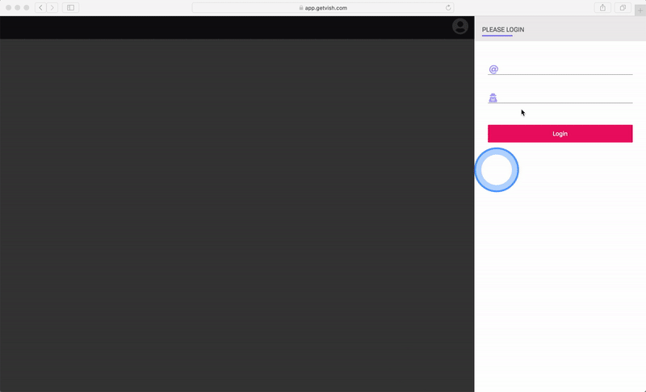The height and width of the screenshot is (392, 646).
Task: Click the user account avatar icon
Action: [460, 27]
